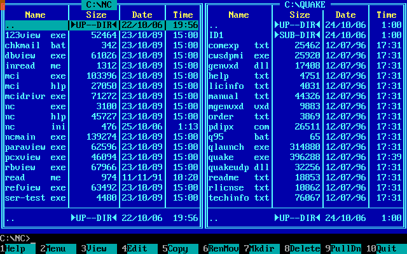The image size is (407, 254).
Task: Select the file qlaunch exe
Action: pos(305,147)
